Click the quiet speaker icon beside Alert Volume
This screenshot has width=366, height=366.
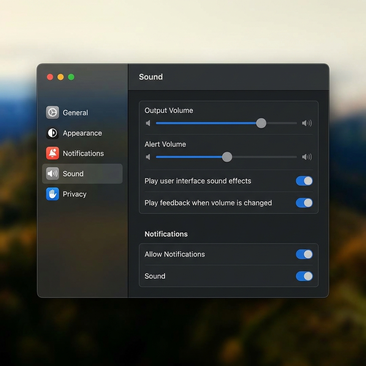tap(148, 157)
